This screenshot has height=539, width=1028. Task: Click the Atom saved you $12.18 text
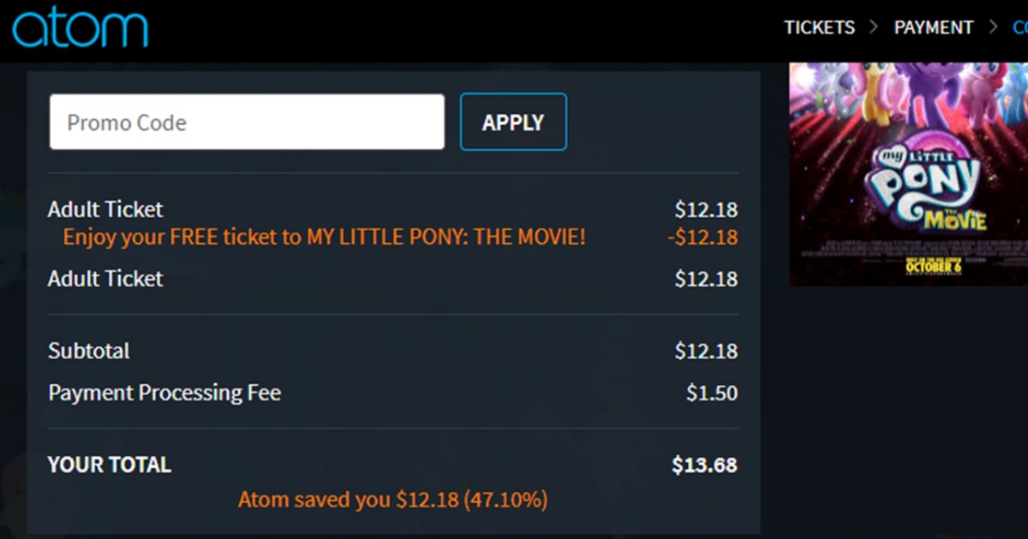tap(392, 500)
